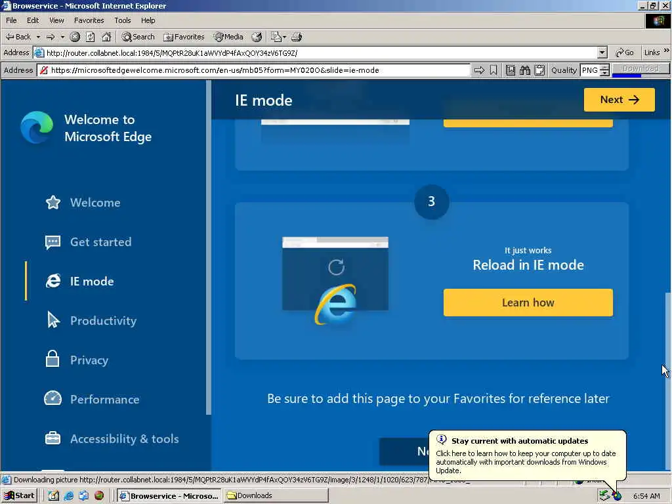
Task: Open the Forward history dropdown arrow
Action: [62, 37]
